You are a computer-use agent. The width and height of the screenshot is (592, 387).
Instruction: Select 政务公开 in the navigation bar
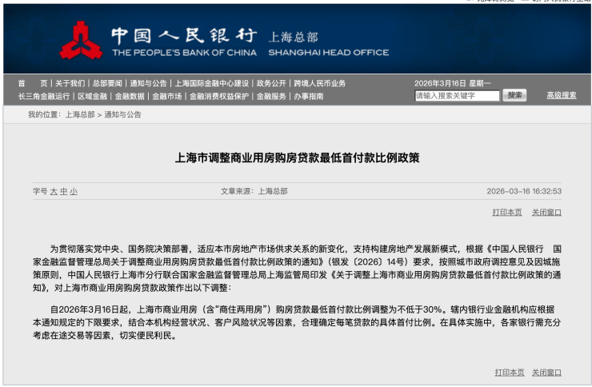(x=271, y=83)
